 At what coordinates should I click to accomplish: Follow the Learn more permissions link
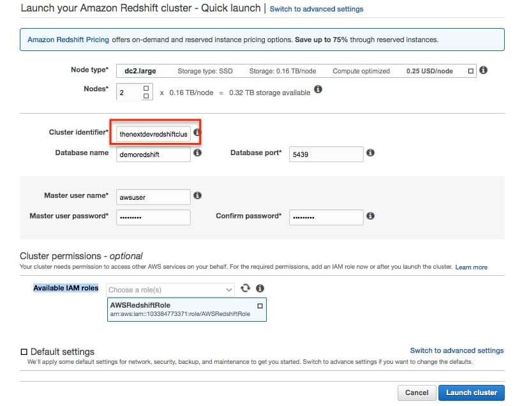point(471,267)
